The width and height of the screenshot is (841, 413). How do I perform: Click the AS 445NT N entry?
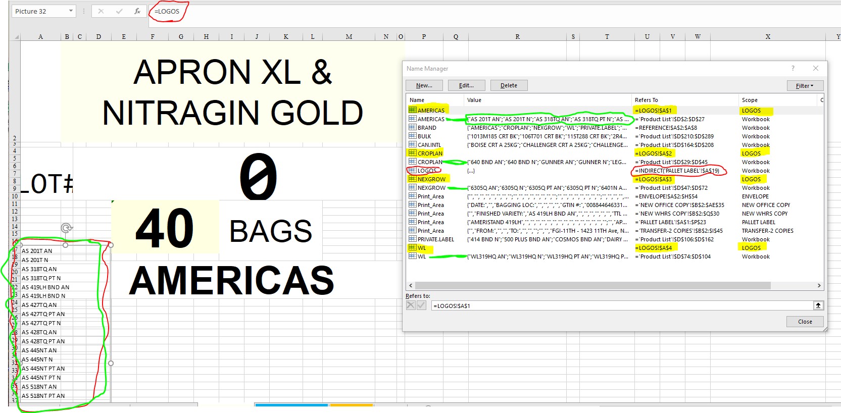point(37,359)
